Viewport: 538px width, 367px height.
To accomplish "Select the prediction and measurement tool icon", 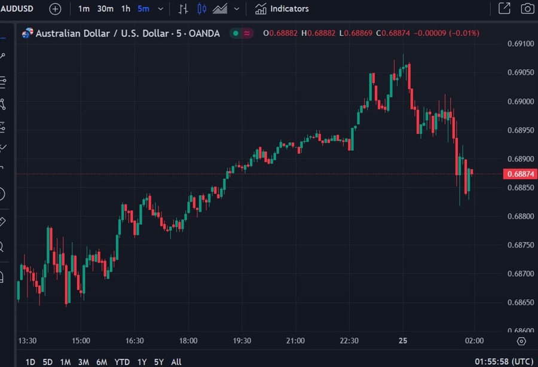I will [3, 127].
